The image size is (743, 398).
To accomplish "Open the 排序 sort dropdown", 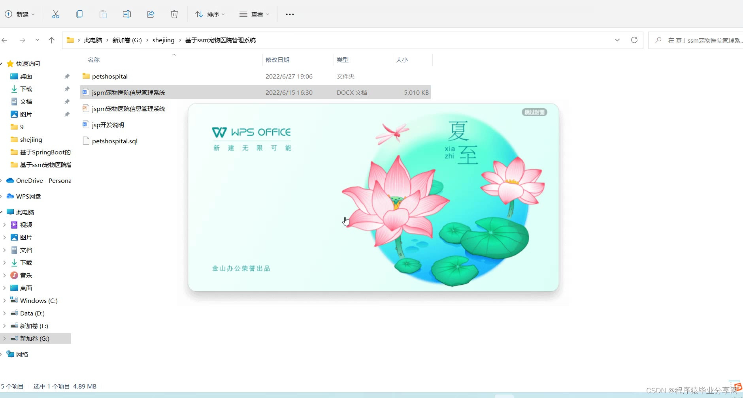I will point(210,14).
